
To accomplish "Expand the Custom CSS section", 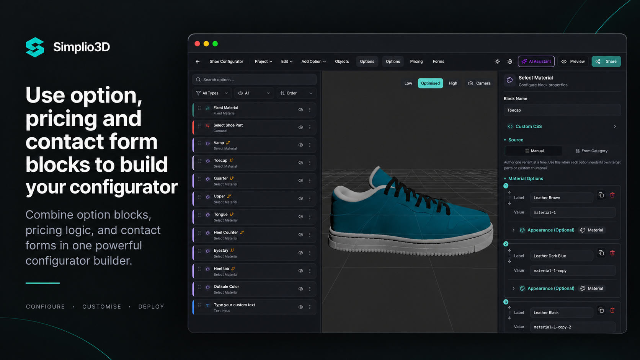I will coord(562,127).
